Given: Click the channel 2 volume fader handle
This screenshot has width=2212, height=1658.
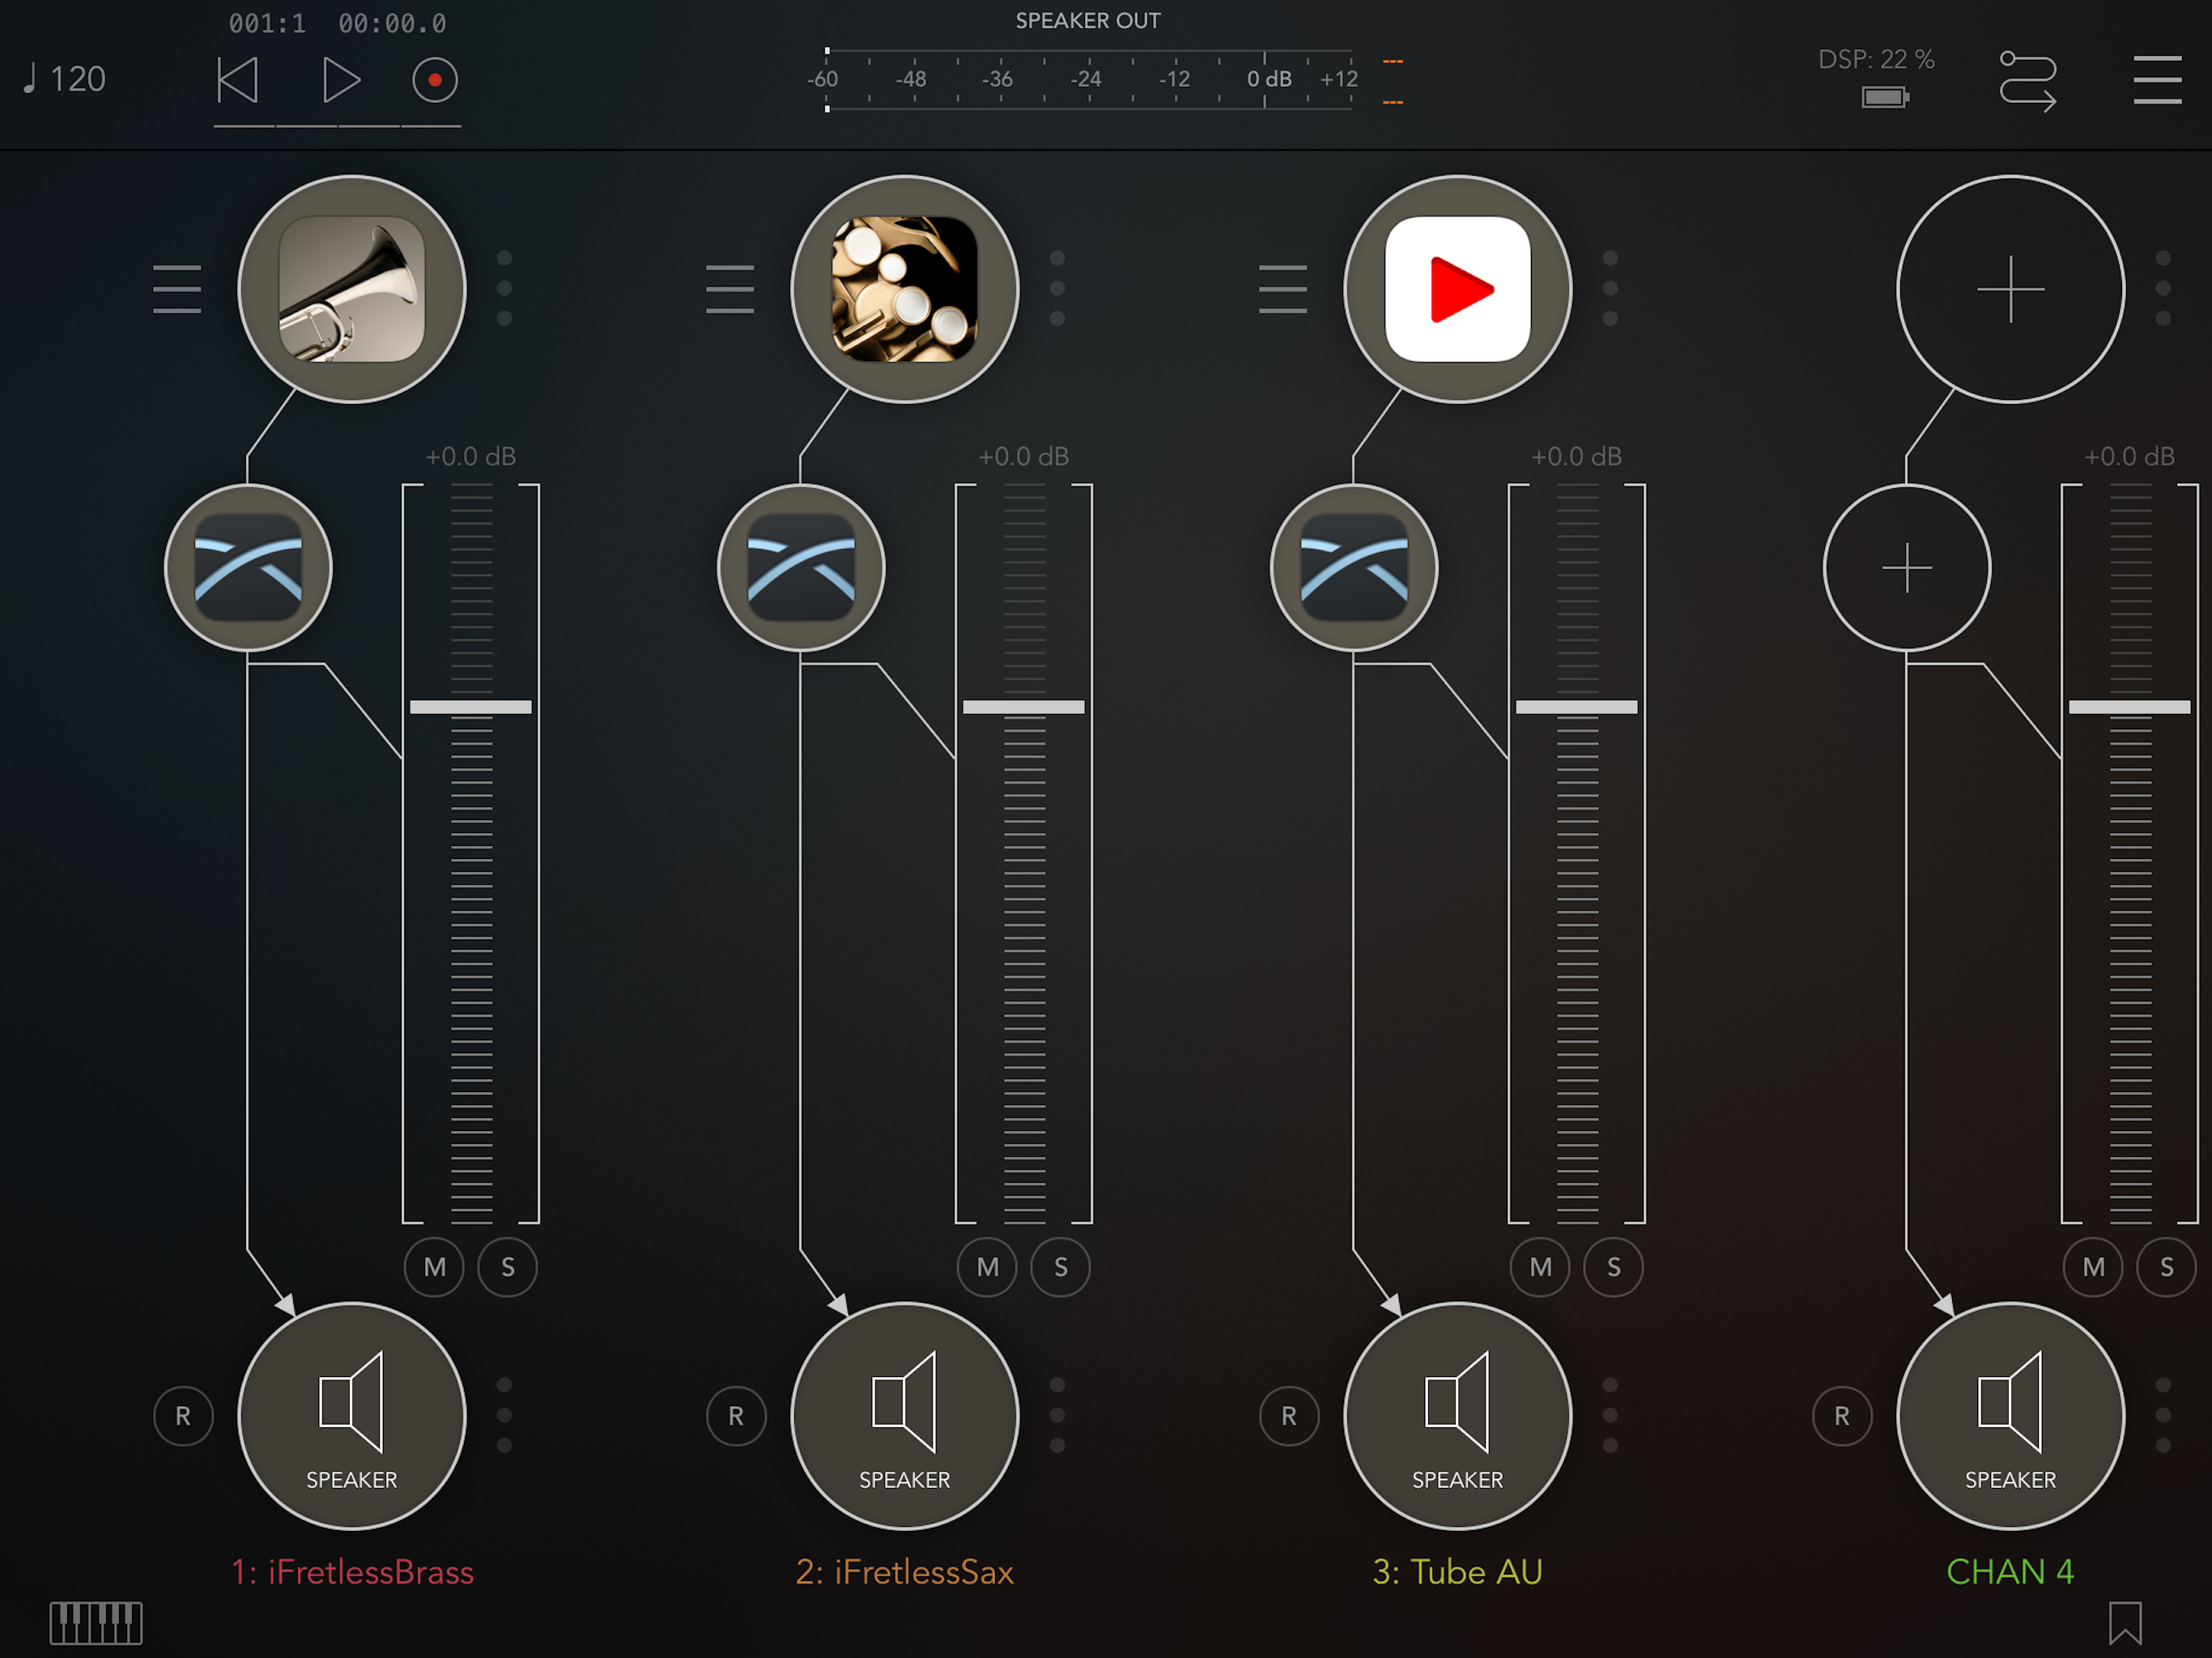Looking at the screenshot, I should pos(1023,707).
